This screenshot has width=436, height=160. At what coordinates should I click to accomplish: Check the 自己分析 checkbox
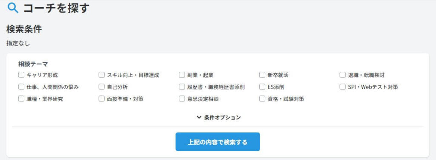tap(101, 87)
